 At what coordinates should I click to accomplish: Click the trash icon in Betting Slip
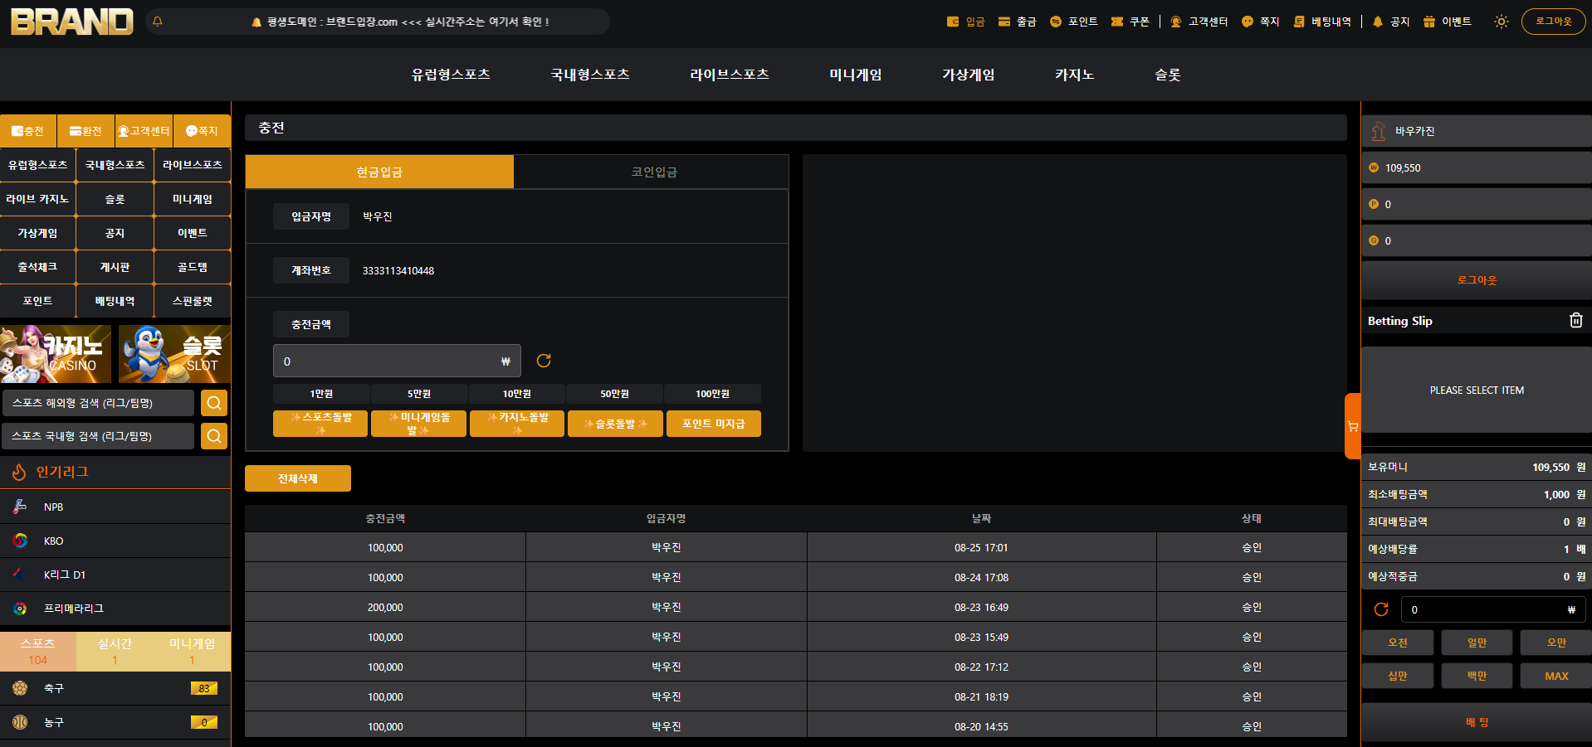(1576, 320)
